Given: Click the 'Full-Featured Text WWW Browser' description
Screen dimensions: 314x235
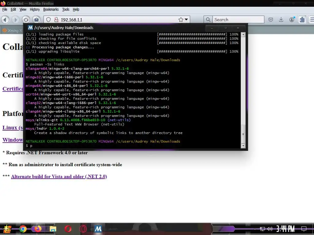Looking at the screenshot, I should (x=79, y=124).
